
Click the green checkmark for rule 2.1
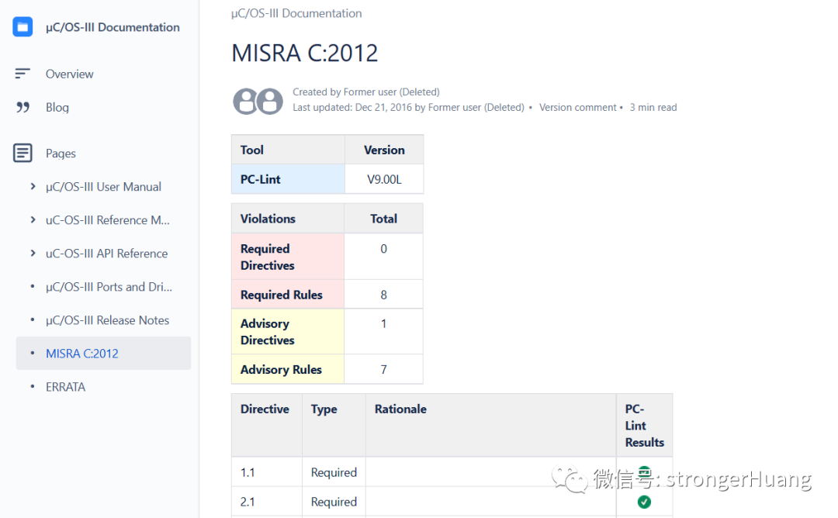pyautogui.click(x=644, y=502)
